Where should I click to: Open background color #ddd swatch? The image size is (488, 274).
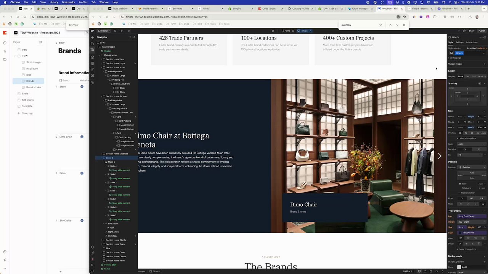[x=459, y=267]
